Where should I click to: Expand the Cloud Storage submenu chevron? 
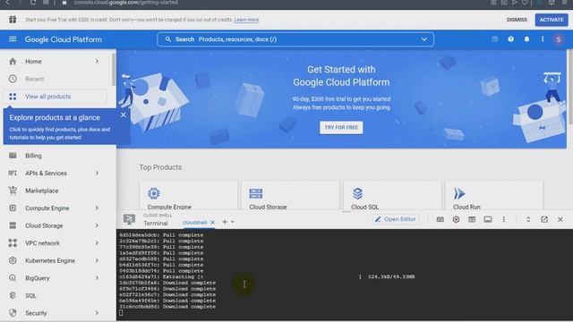(x=97, y=225)
